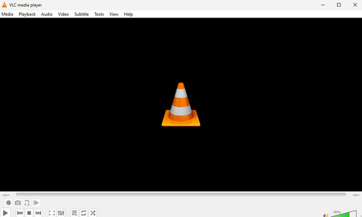Toggle fullscreen video mode

pos(52,213)
